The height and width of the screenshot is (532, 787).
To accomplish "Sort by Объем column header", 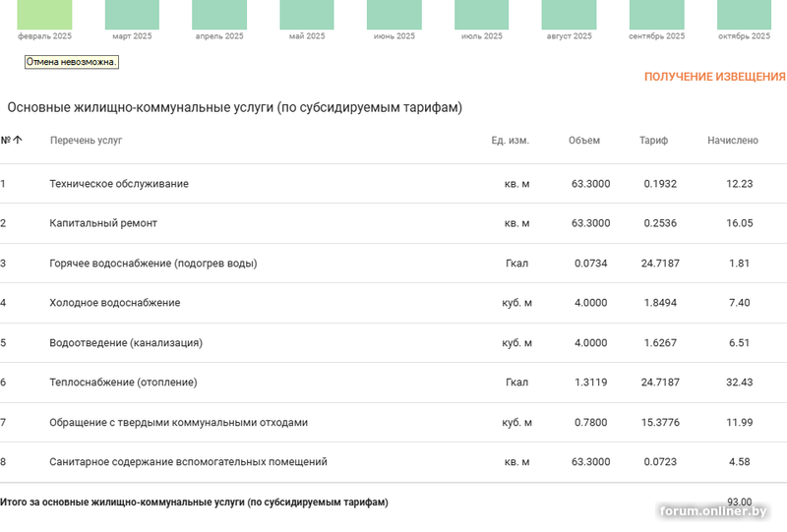I will (583, 141).
